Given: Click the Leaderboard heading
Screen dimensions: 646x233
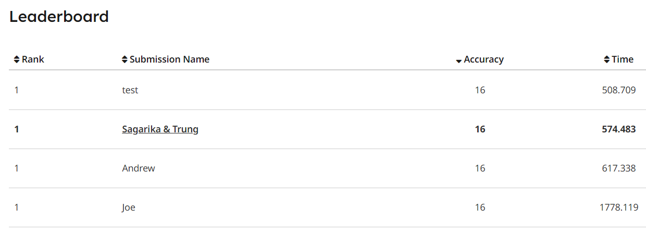Looking at the screenshot, I should click(x=59, y=17).
